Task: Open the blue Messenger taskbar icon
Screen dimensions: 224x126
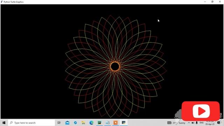Action: pos(75,123)
